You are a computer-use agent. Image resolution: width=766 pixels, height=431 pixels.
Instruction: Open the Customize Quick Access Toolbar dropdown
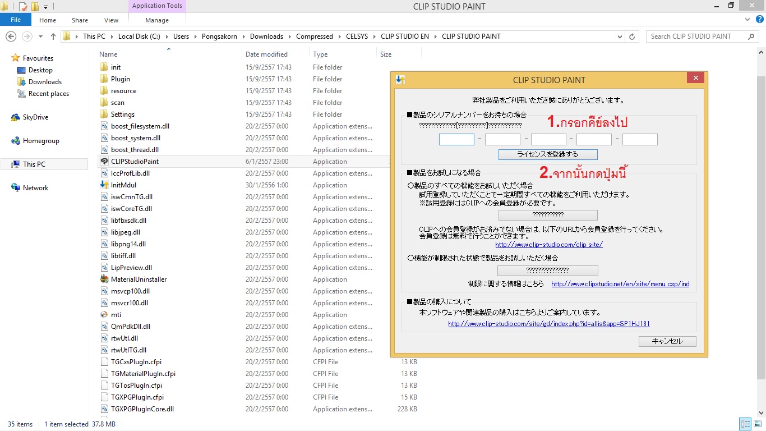pos(45,7)
